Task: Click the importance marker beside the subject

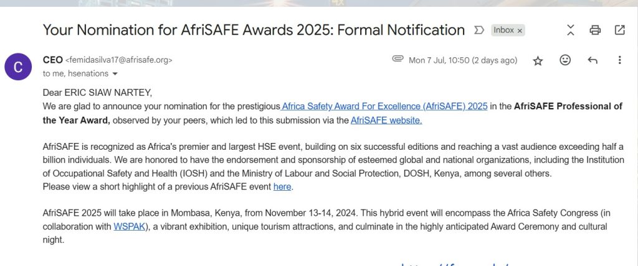Action: coord(479,30)
